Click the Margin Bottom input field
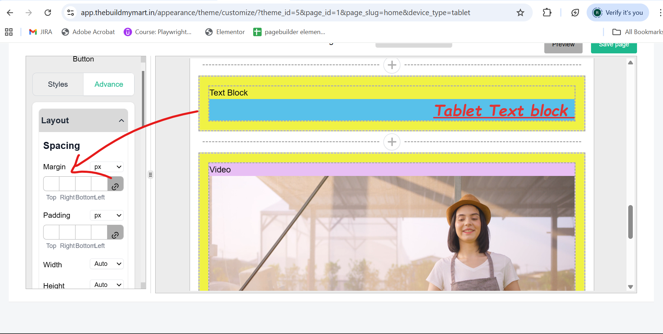This screenshot has height=334, width=663. pos(83,184)
